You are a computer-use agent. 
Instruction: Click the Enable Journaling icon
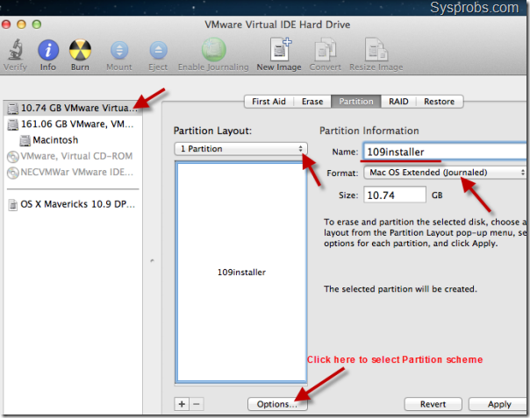click(213, 50)
